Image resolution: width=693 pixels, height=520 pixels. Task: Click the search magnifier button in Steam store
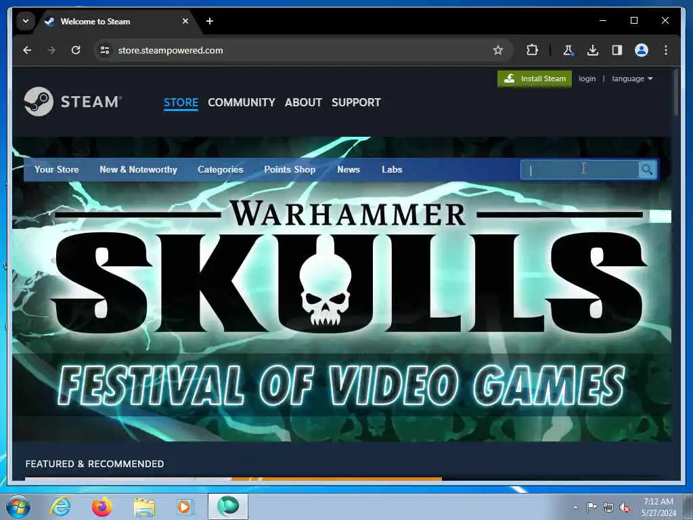[x=647, y=170]
